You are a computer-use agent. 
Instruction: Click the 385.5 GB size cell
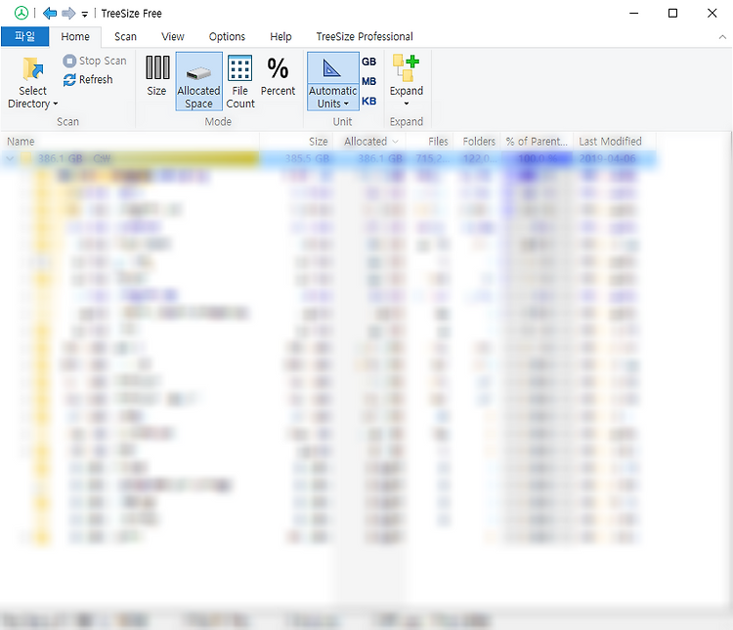coord(307,159)
